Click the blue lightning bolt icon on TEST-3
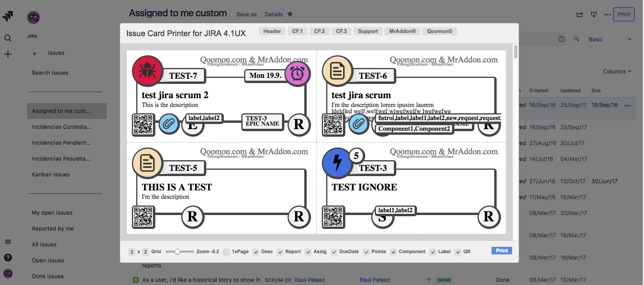This screenshot has width=644, height=285. (x=337, y=163)
